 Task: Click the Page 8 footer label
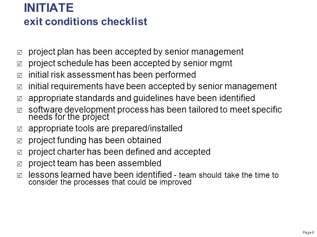pos(308,232)
